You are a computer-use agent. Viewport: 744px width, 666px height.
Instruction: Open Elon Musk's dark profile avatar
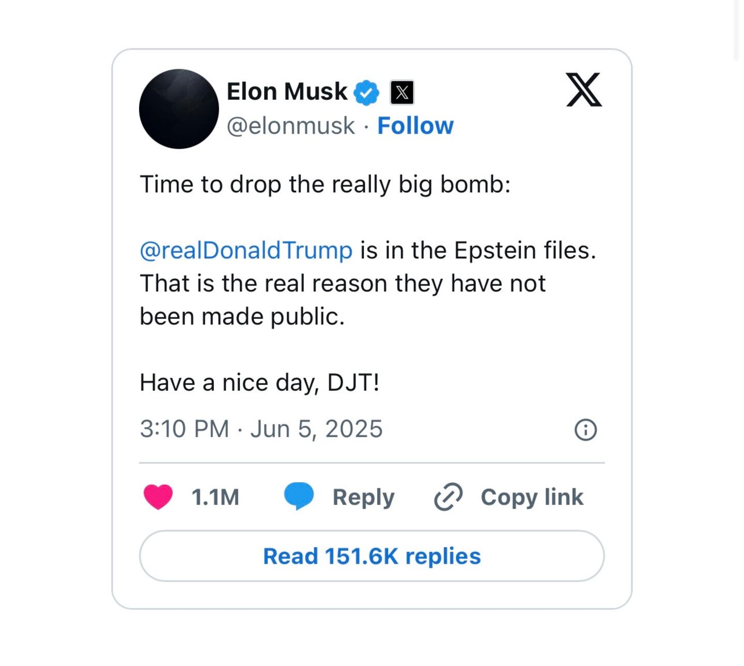(179, 109)
